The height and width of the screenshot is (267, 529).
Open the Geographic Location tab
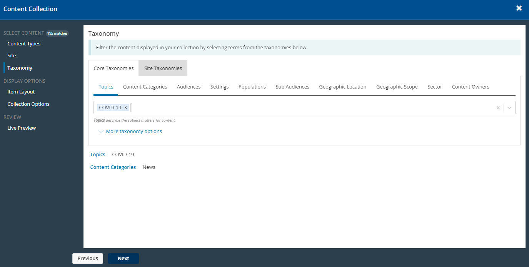(x=343, y=87)
